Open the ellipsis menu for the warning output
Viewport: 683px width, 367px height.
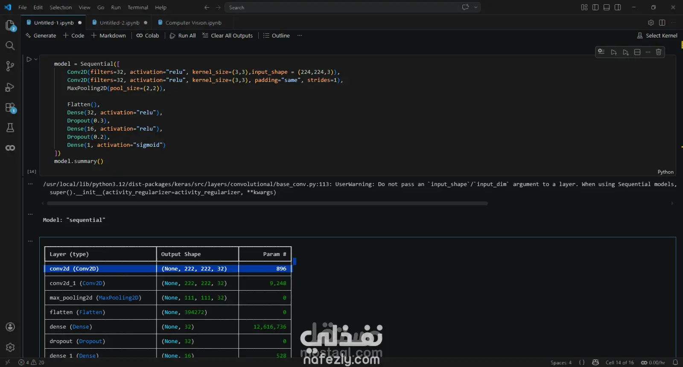(x=30, y=184)
